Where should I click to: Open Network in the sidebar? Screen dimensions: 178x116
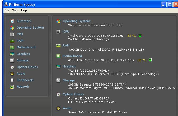point(23,87)
